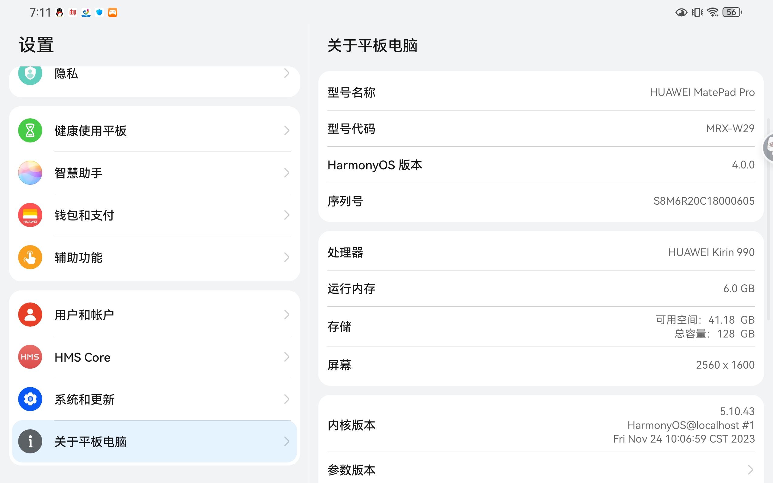Tap the orange hand icon for 辅助功能
The image size is (773, 483).
[30, 257]
